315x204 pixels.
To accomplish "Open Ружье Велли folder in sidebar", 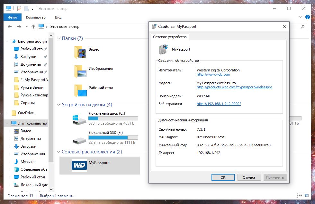I will [29, 87].
